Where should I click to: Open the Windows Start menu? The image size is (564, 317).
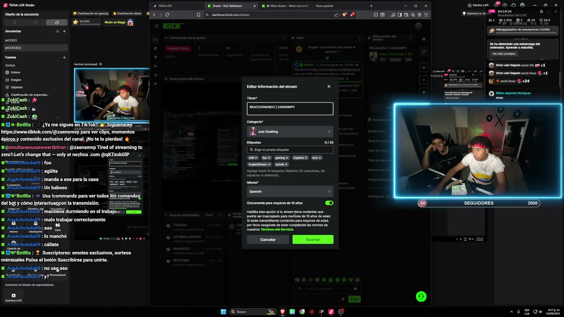point(223,312)
